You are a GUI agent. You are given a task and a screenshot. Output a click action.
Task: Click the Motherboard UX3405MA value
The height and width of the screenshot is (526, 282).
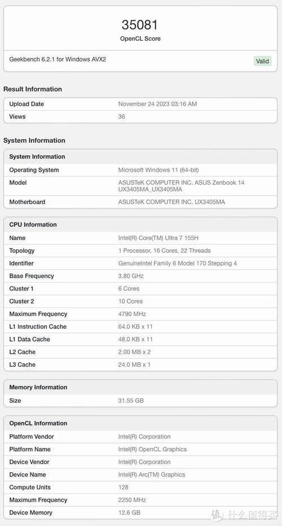(171, 202)
